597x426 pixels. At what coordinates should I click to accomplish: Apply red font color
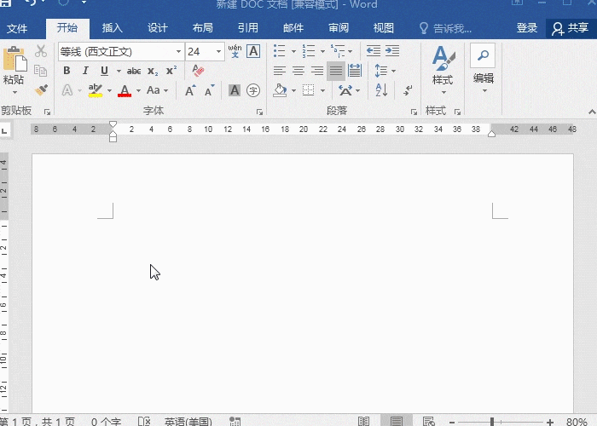click(125, 90)
